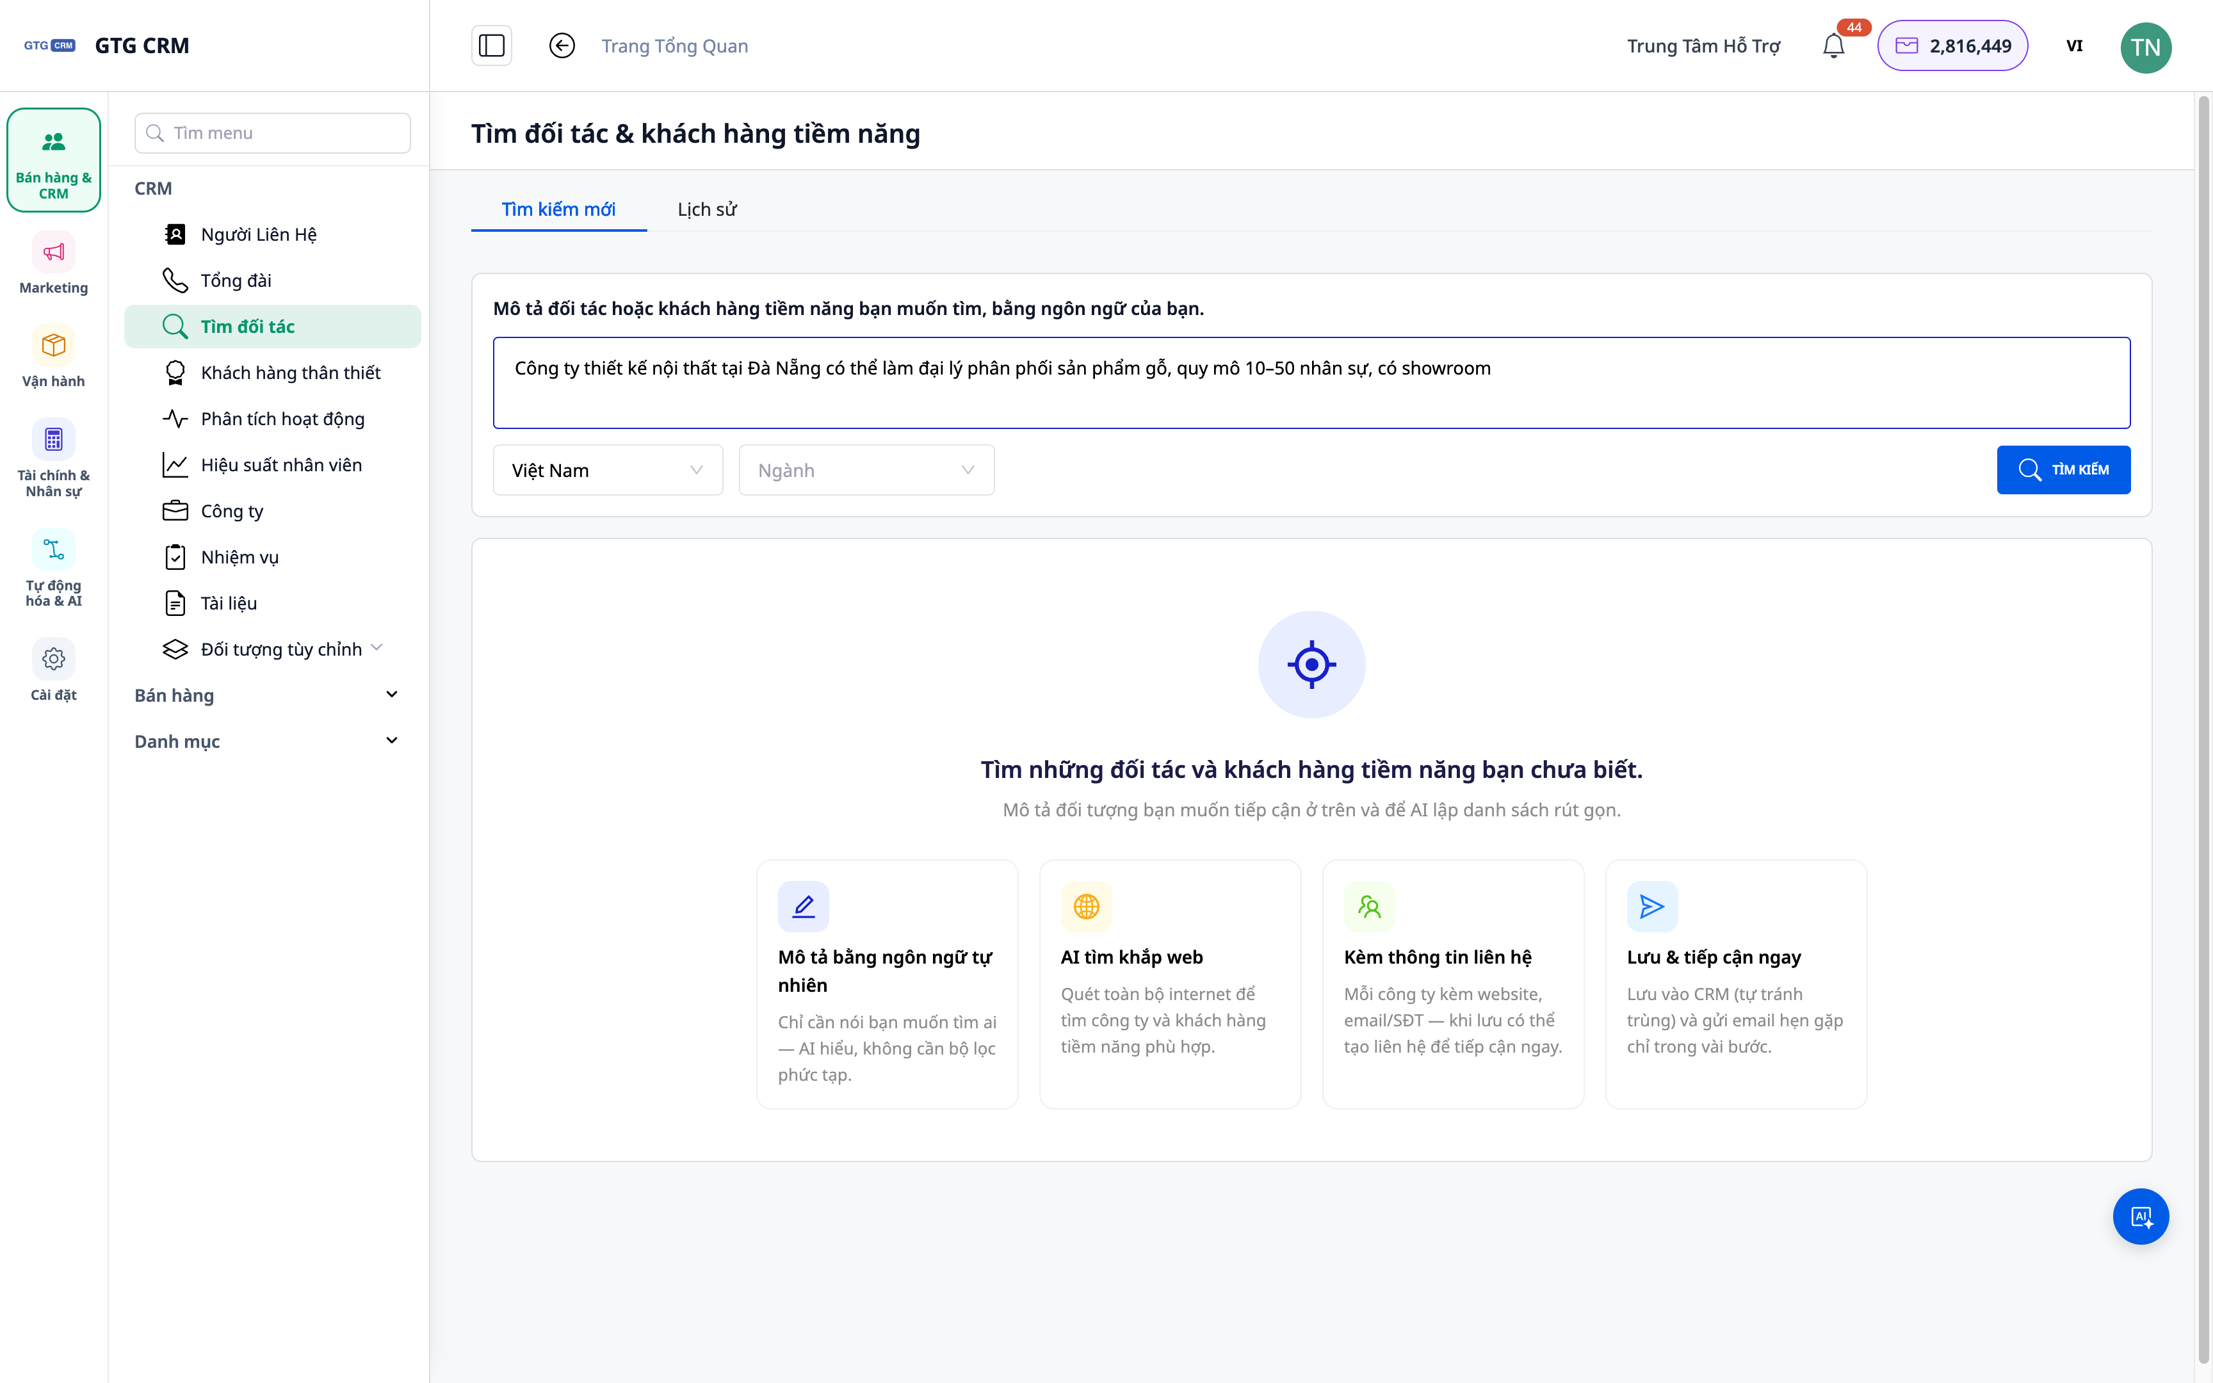This screenshot has width=2213, height=1383.
Task: Expand the Danh mục menu group
Action: (x=266, y=741)
